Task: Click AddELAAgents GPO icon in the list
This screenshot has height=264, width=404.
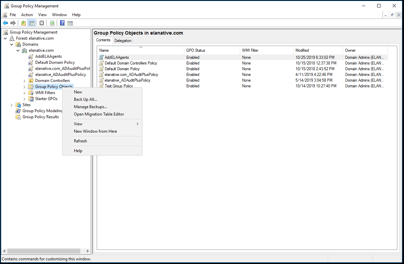Action: pos(101,57)
